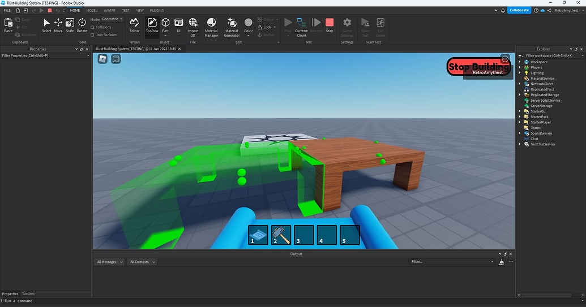The width and height of the screenshot is (586, 307).
Task: Click the share icon near username
Action: 549,10
